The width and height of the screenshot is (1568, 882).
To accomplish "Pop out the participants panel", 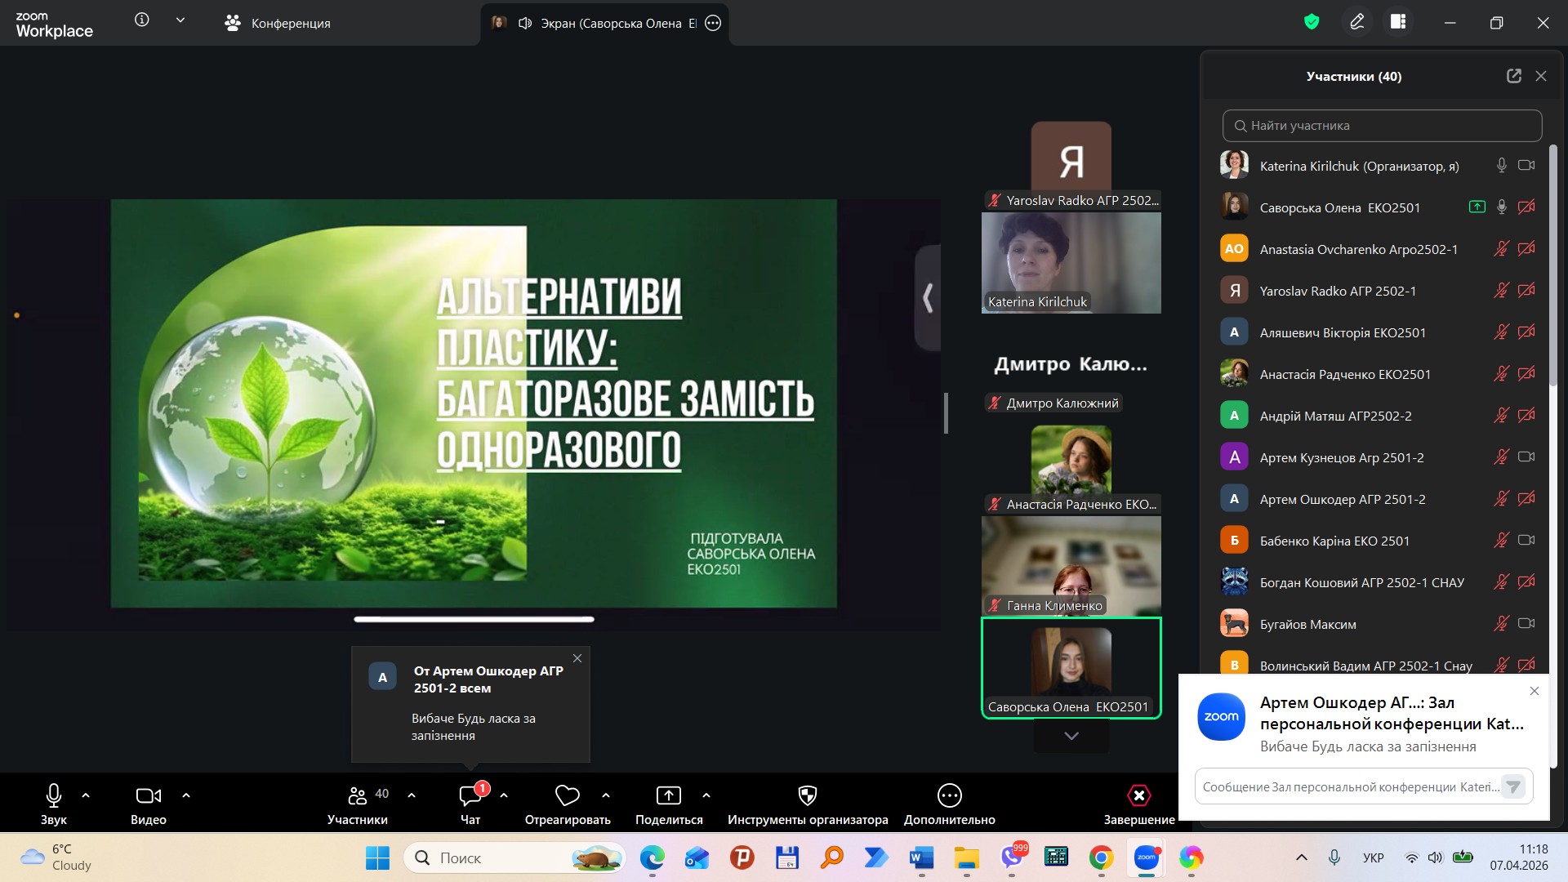I will click(x=1513, y=76).
